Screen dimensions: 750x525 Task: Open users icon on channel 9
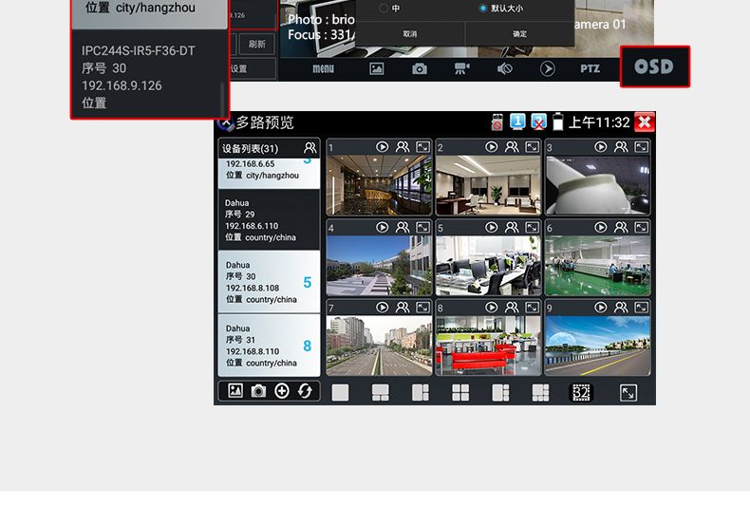(x=621, y=307)
